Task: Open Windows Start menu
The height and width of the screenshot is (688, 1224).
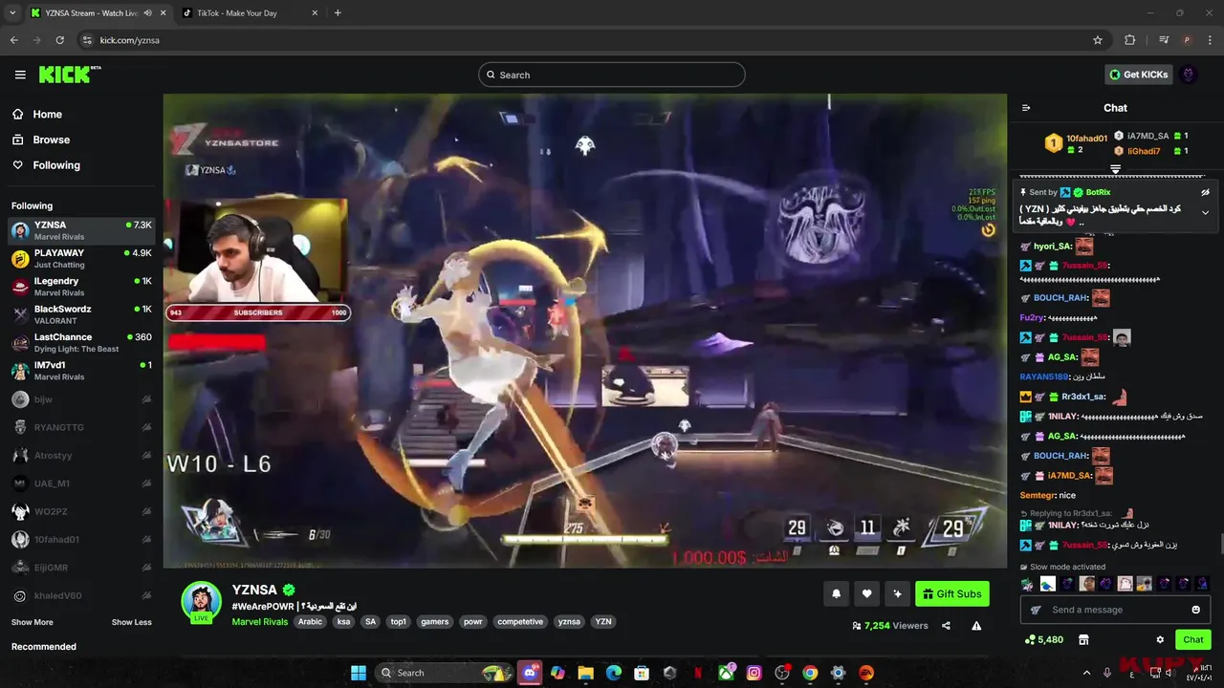Action: (359, 673)
